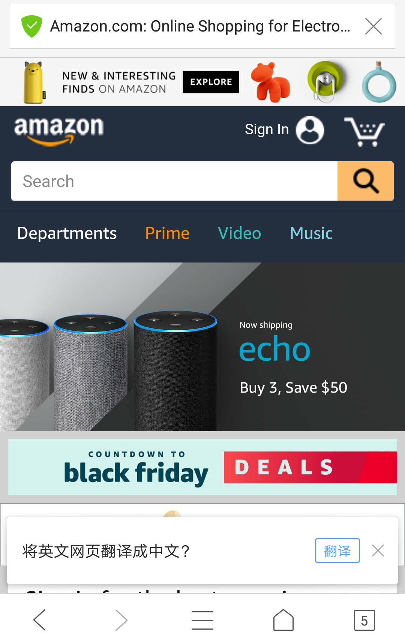Click the 翻译 translate button
This screenshot has height=633, width=405.
(x=337, y=550)
